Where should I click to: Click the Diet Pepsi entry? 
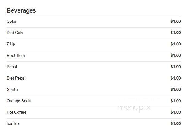pos(16,78)
